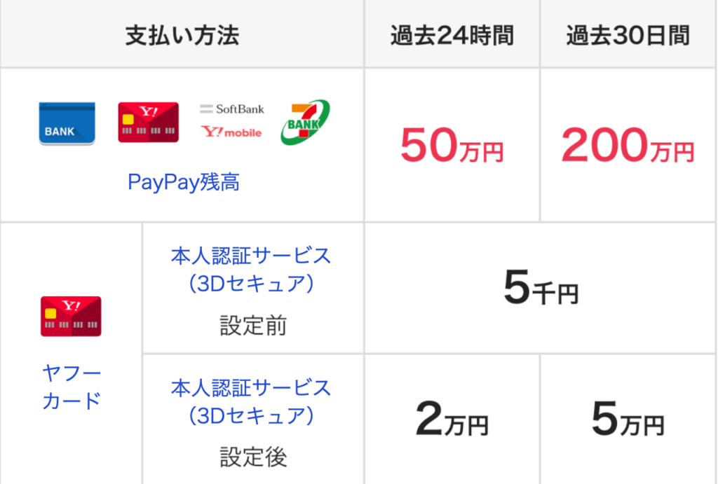Select the Yahoo card icon beside the BANK icon
The width and height of the screenshot is (718, 484).
[149, 122]
